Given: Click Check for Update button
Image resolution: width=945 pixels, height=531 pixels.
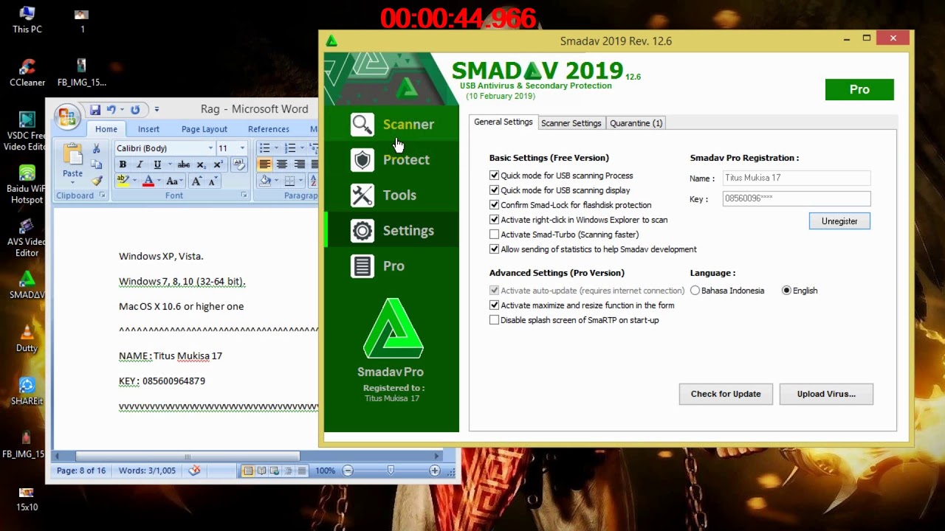Looking at the screenshot, I should pyautogui.click(x=726, y=394).
